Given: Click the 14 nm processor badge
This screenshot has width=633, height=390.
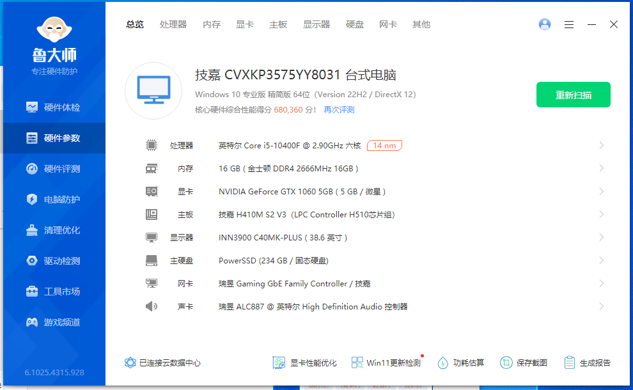Looking at the screenshot, I should point(384,146).
